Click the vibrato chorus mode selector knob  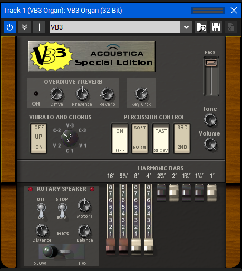tap(70, 138)
